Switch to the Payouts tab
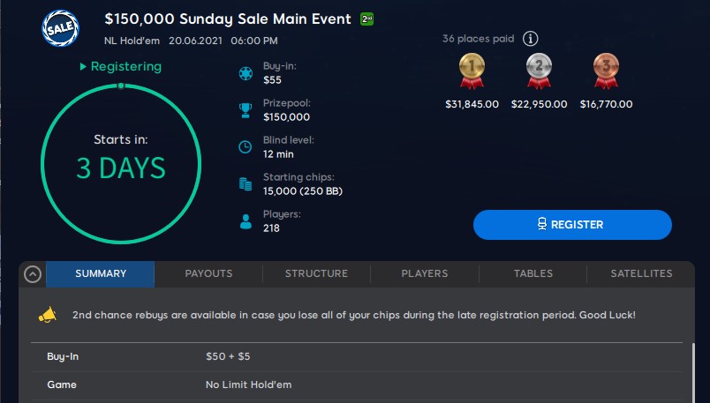 208,273
